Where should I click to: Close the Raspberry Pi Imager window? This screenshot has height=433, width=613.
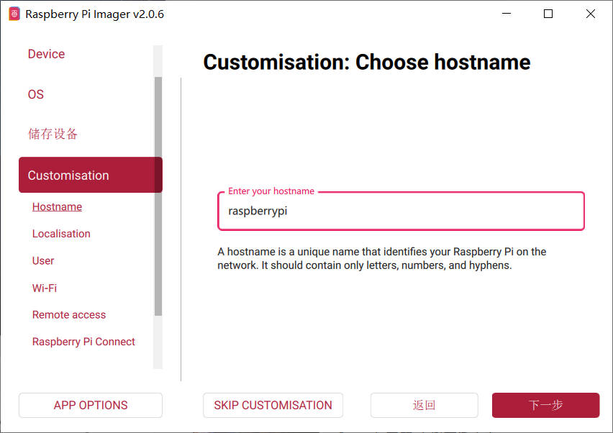(x=590, y=14)
